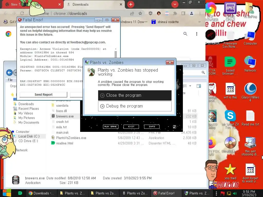The image size is (263, 197).
Task: Open Chrome three-dot menu
Action: [200, 13]
